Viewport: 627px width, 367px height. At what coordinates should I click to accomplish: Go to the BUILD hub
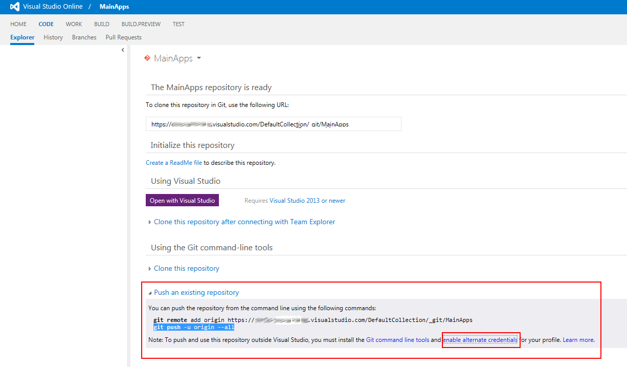102,24
